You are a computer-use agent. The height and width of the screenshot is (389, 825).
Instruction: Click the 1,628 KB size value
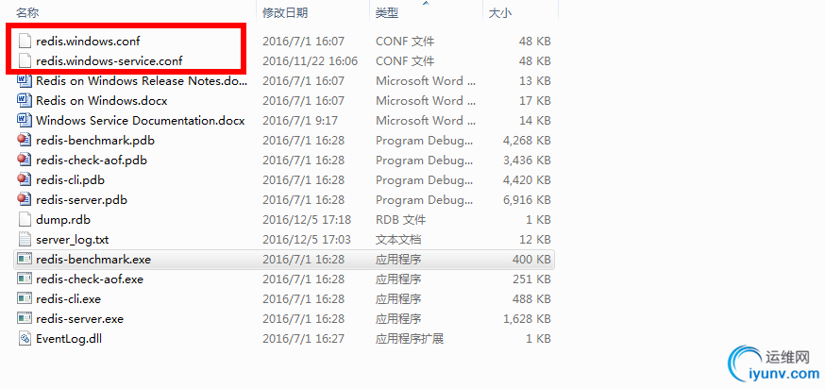[527, 319]
